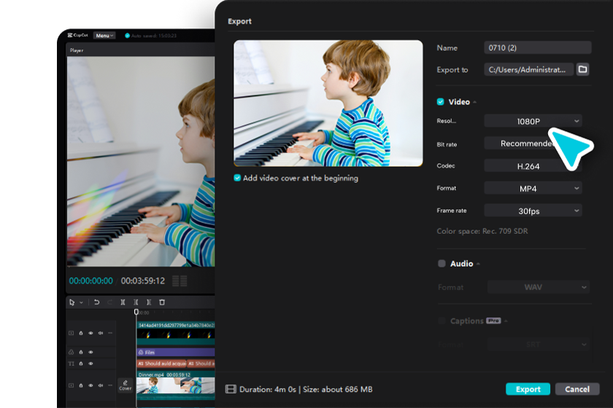Click the timeline playhead marker

coord(136,312)
